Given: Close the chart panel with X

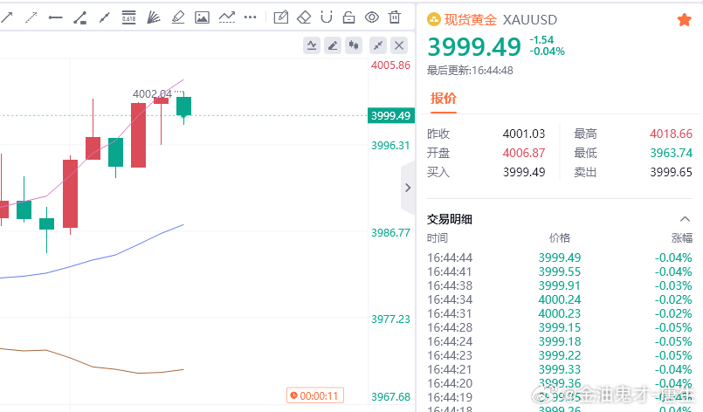Looking at the screenshot, I should tap(399, 45).
